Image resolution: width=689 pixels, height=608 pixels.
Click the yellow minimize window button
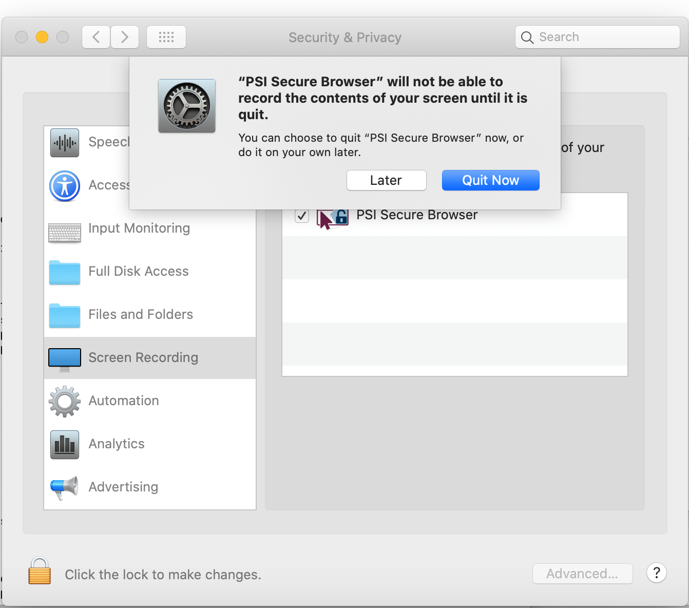coord(42,37)
